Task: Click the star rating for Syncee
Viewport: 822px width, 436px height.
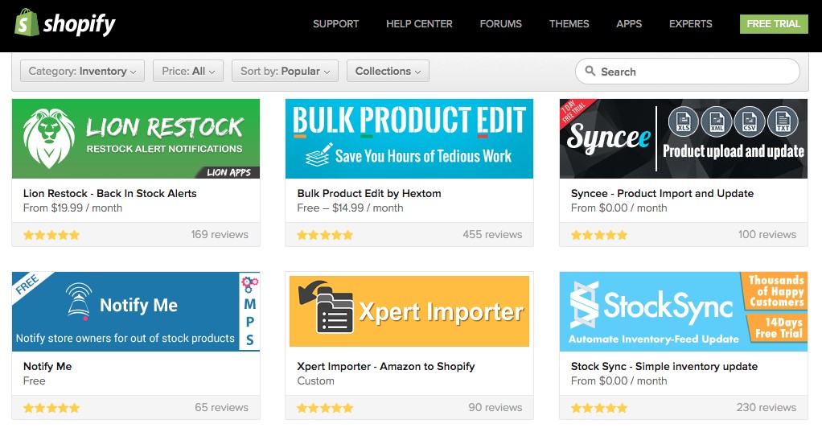Action: 599,235
